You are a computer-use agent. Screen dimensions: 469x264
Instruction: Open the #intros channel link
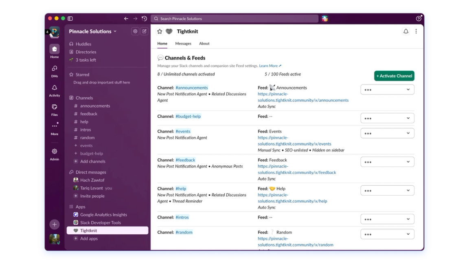click(x=182, y=217)
